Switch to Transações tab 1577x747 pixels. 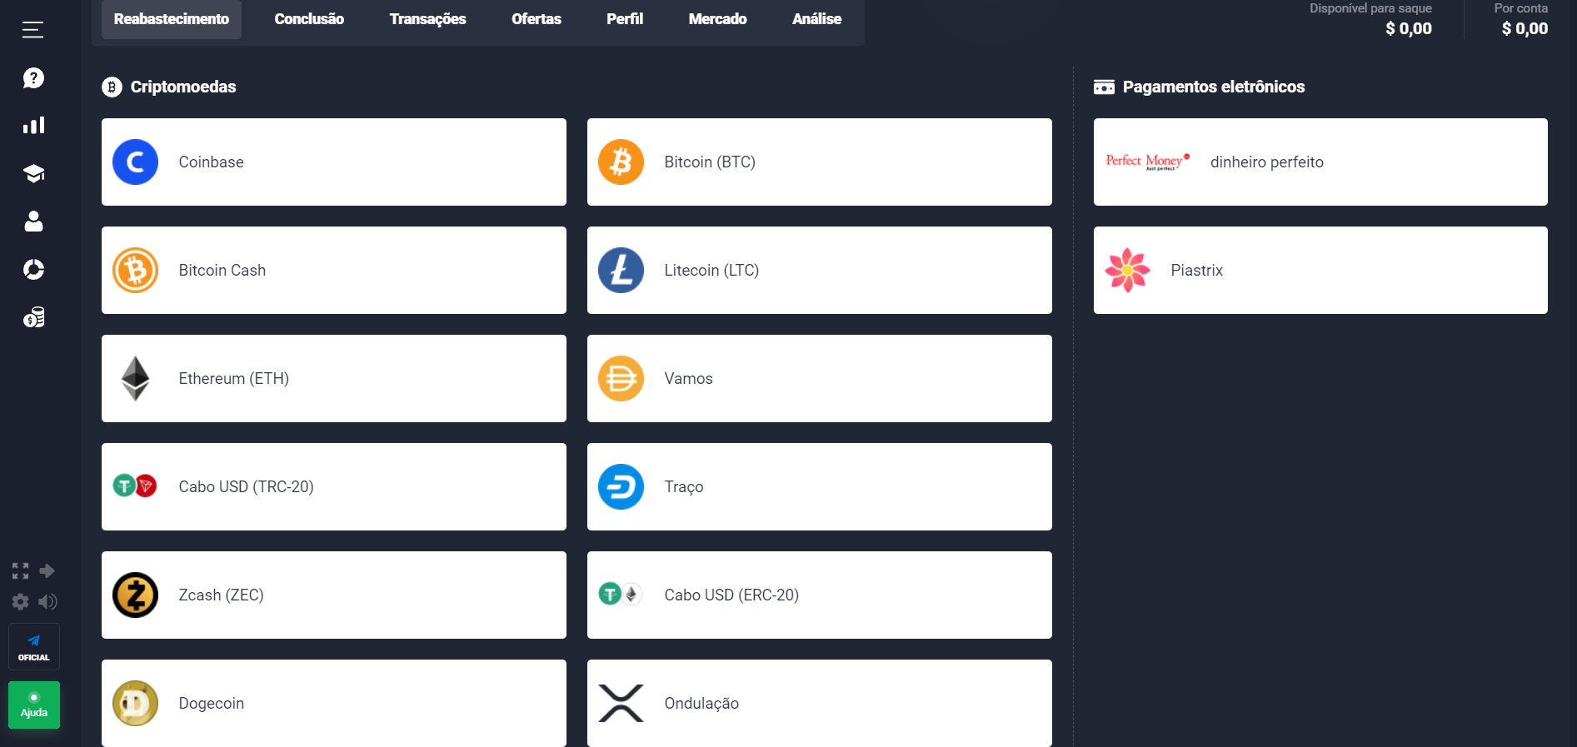click(x=428, y=19)
